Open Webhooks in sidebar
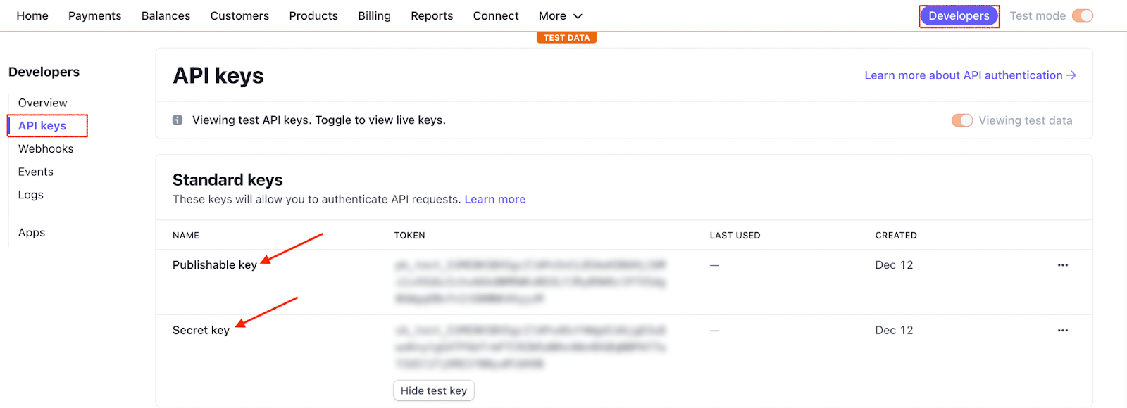The height and width of the screenshot is (408, 1127). (46, 148)
